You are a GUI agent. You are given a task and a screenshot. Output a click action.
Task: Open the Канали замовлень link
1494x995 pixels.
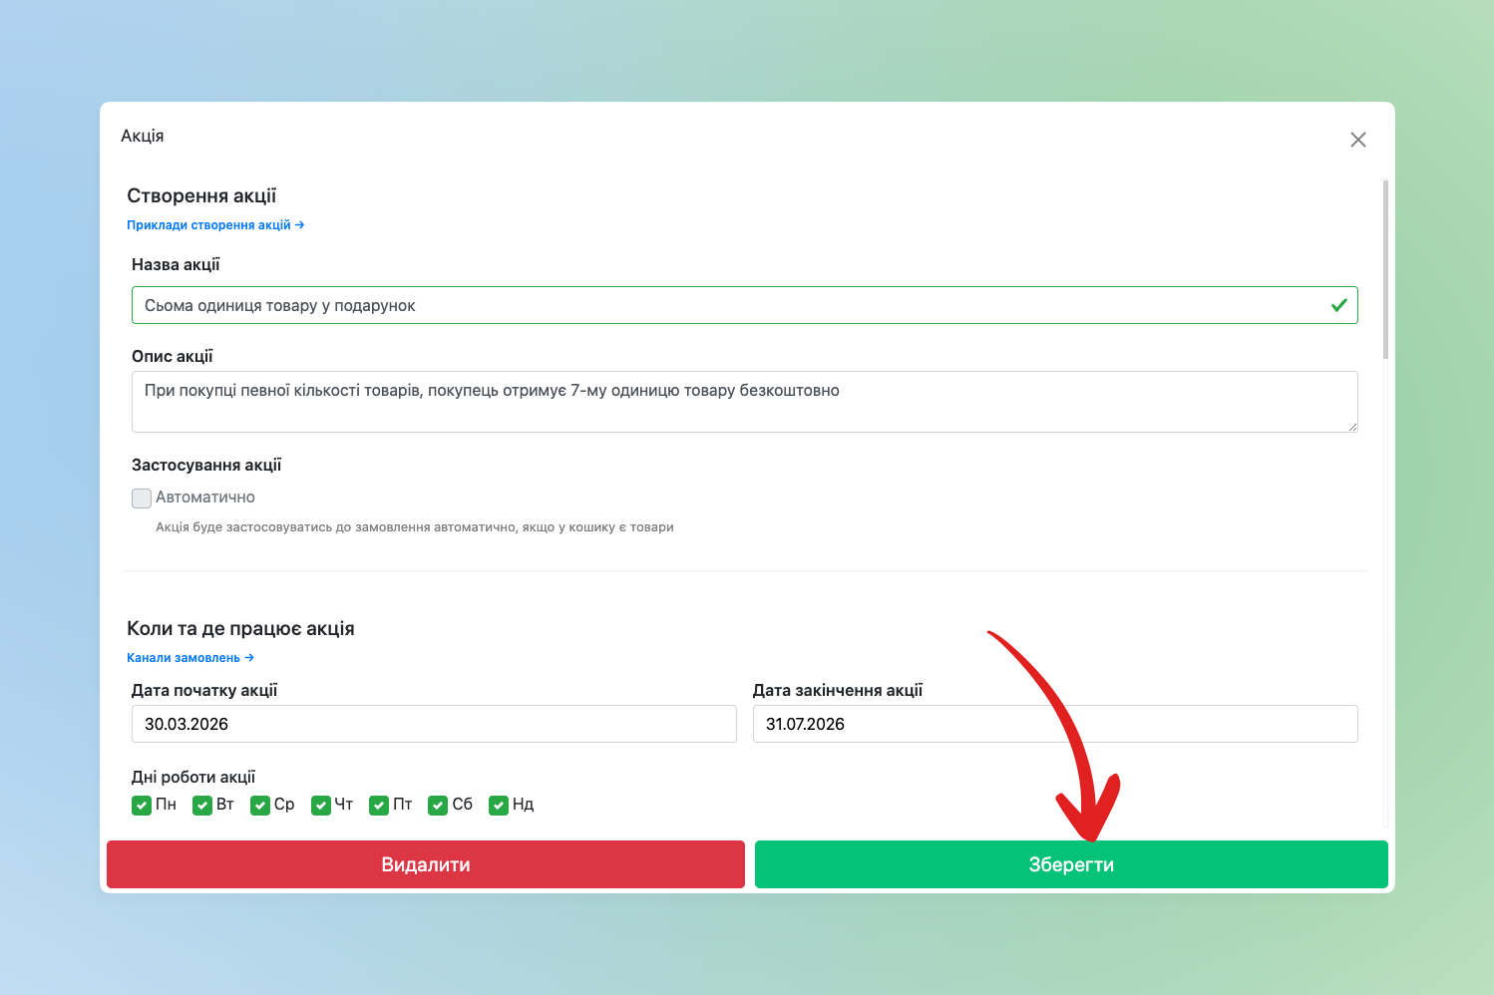coord(189,658)
